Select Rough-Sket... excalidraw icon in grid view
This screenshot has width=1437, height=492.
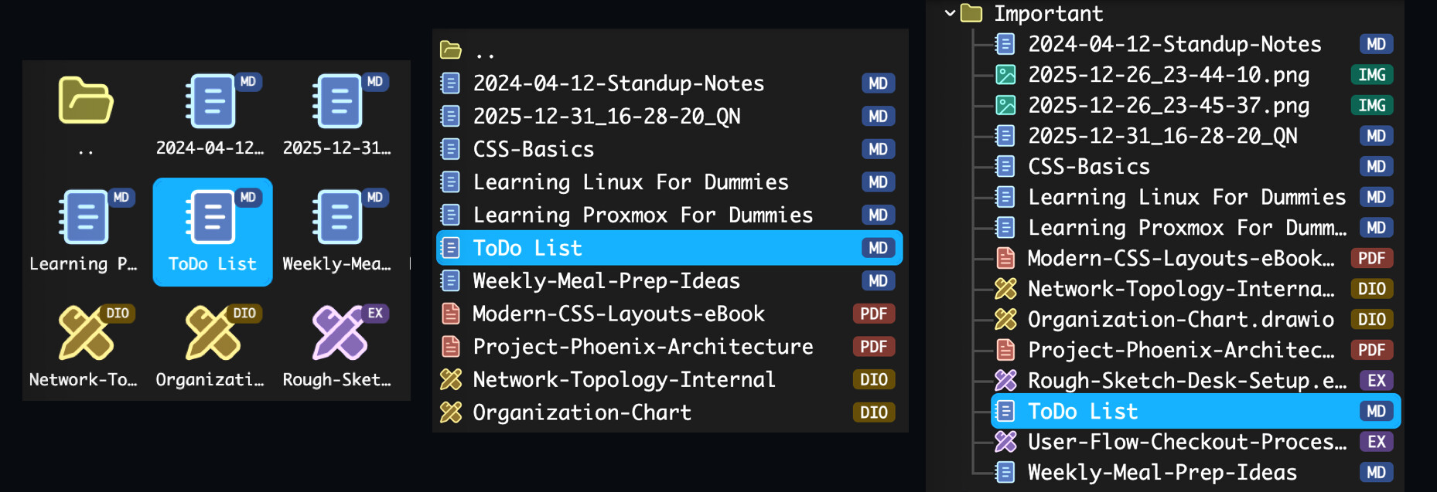tap(338, 333)
